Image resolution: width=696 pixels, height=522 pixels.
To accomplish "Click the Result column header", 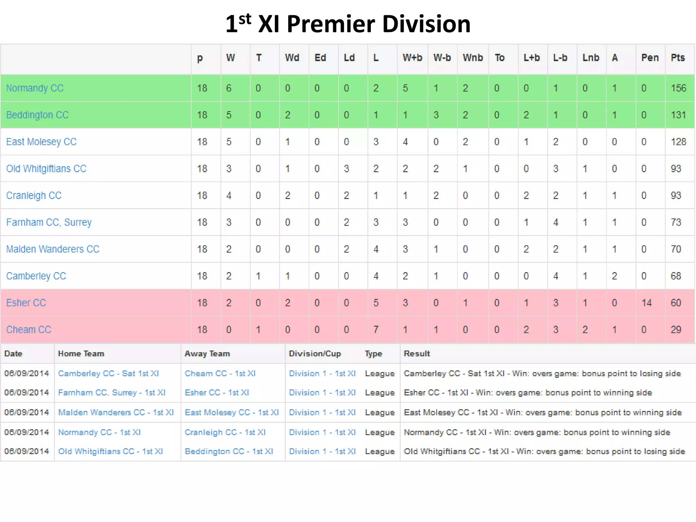I will tap(417, 353).
